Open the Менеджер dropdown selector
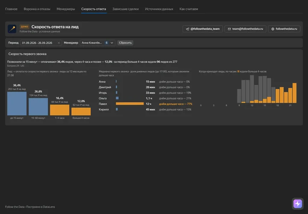This screenshot has width=308, height=214. coord(98,43)
